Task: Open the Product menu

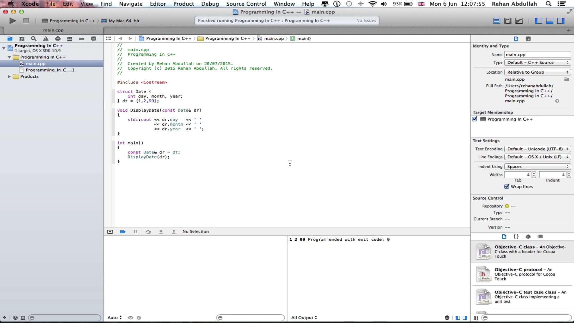Action: pyautogui.click(x=184, y=4)
